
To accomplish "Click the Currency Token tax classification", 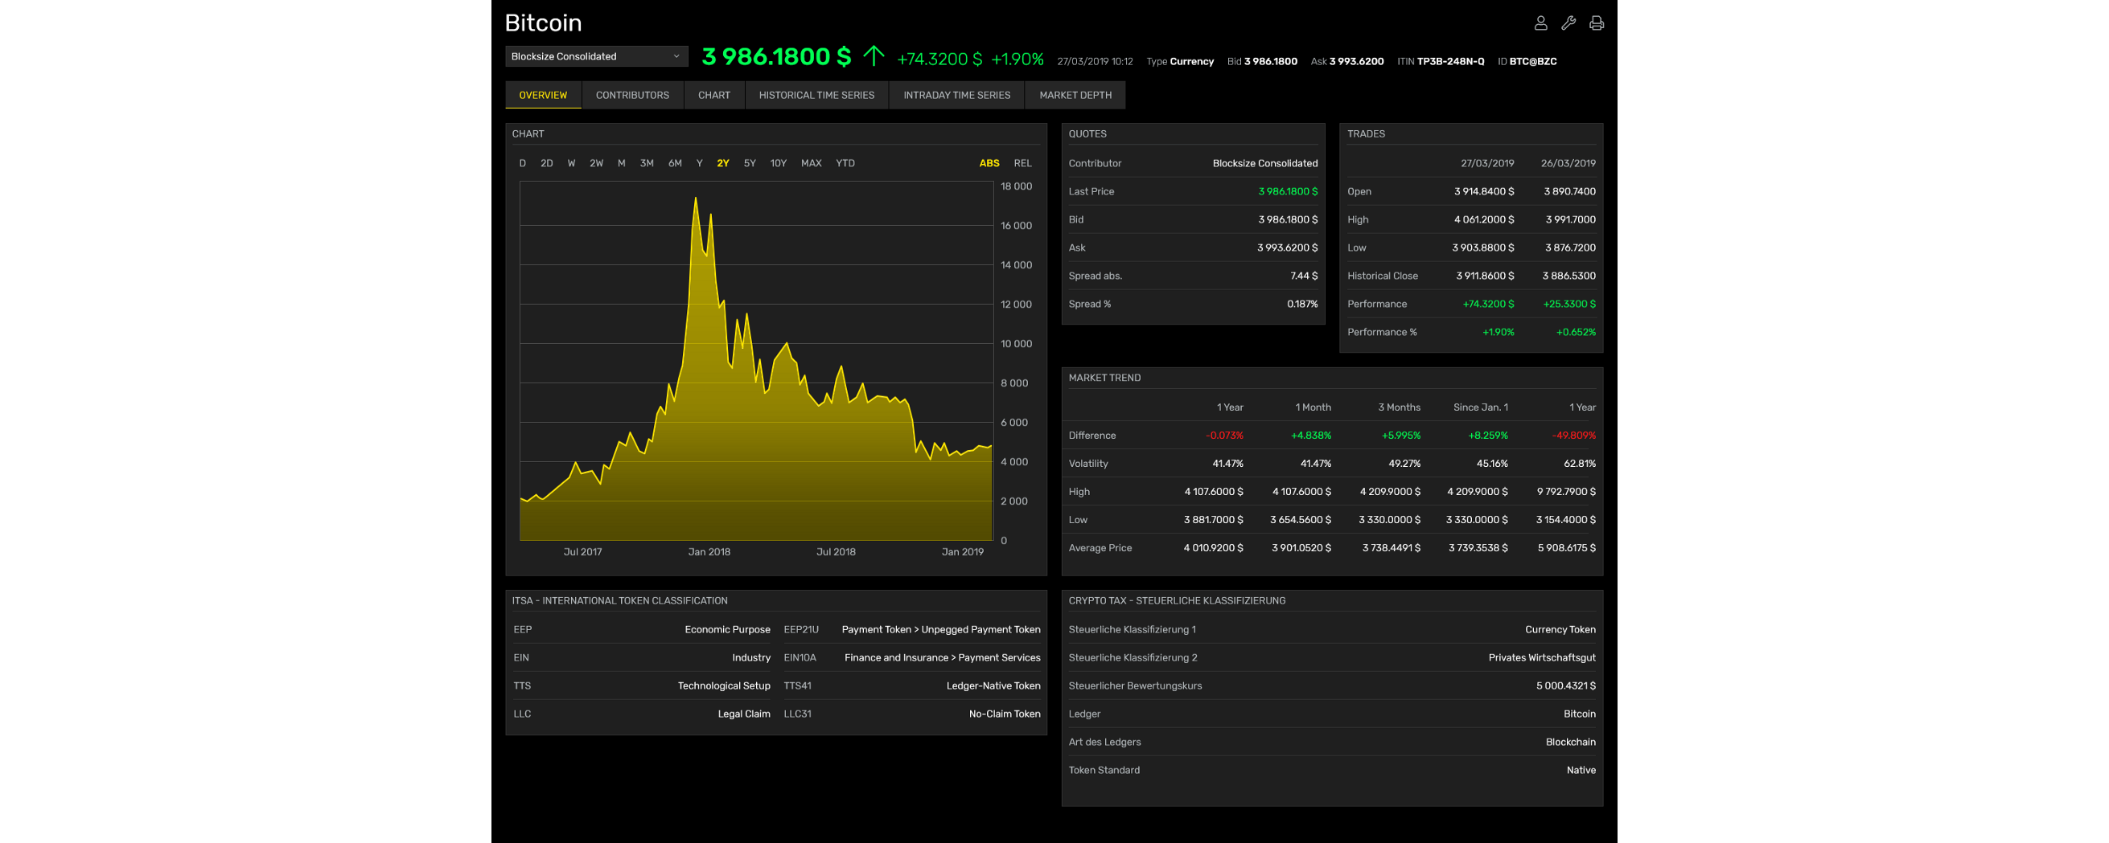I will tap(1560, 629).
